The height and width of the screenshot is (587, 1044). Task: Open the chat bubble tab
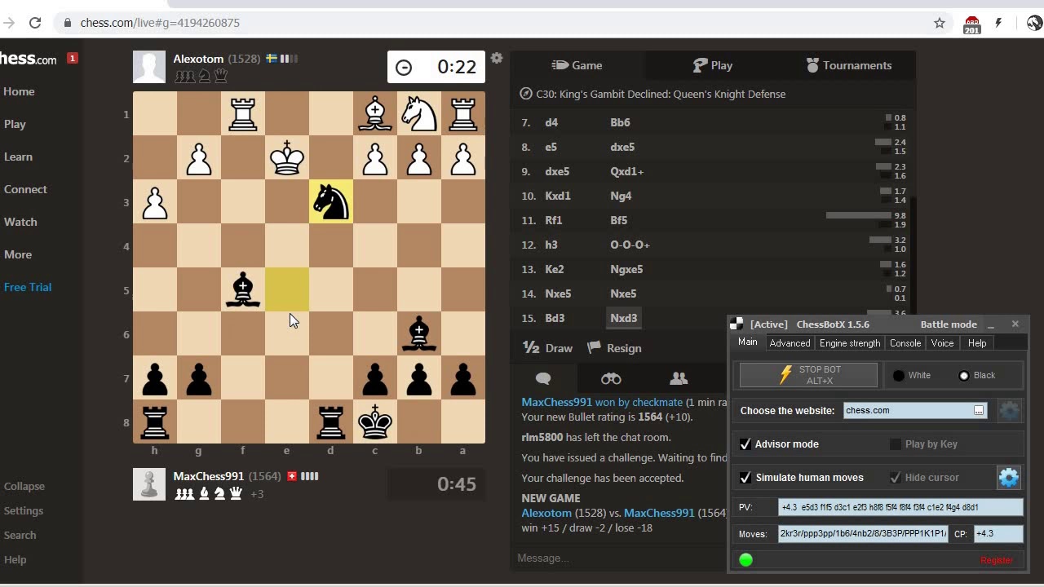[x=543, y=378]
